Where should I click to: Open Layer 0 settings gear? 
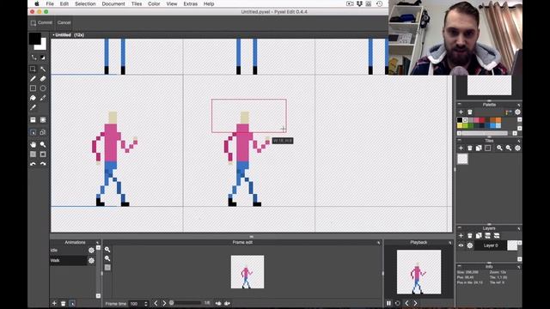(470, 245)
